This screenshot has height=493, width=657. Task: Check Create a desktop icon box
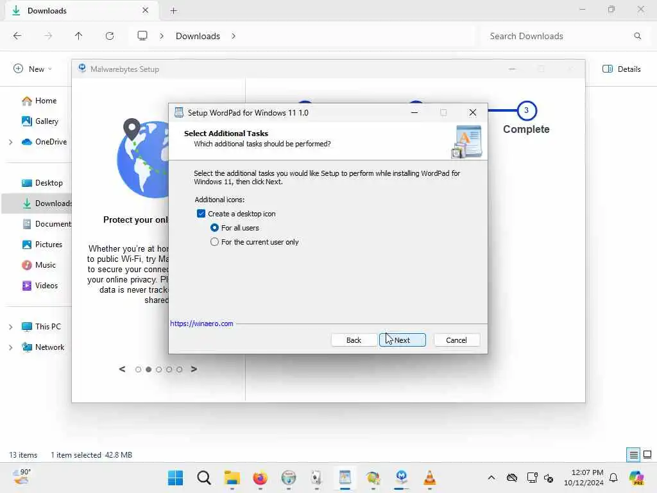pos(201,214)
